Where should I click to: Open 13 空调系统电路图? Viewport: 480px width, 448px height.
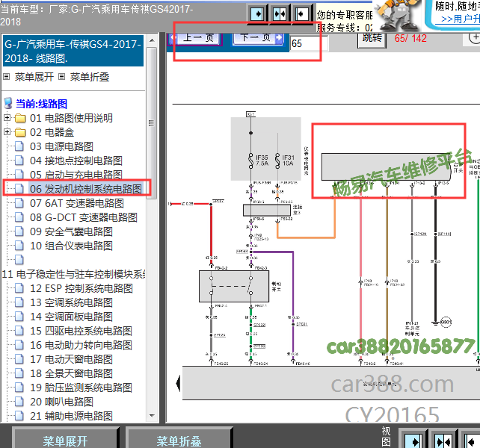point(71,302)
